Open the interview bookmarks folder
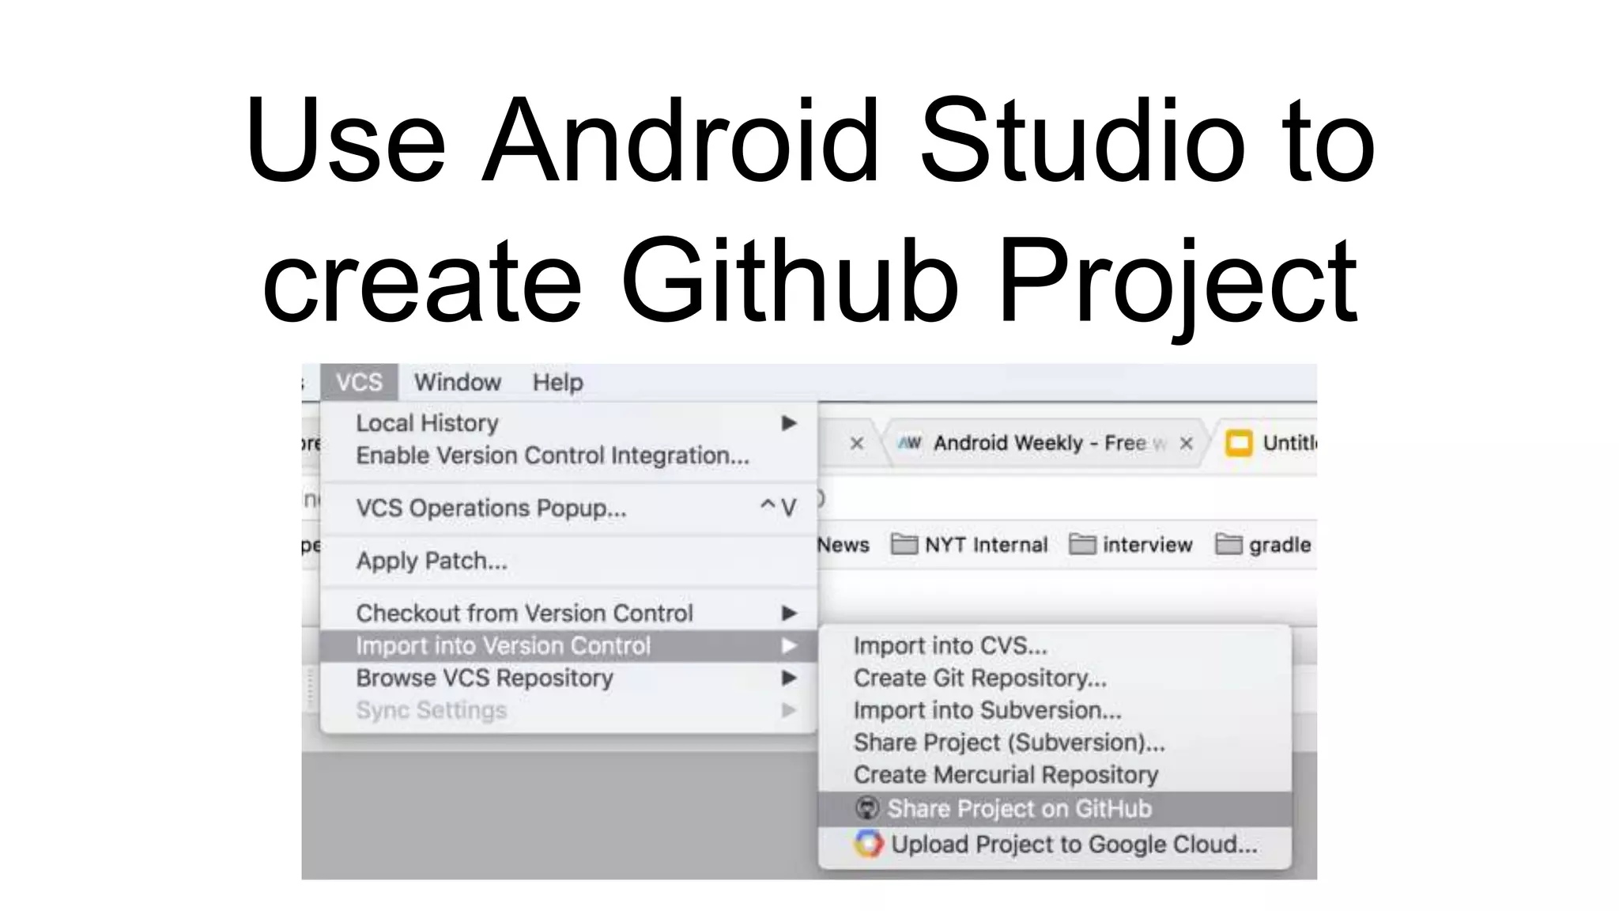1619x911 pixels. [1130, 545]
